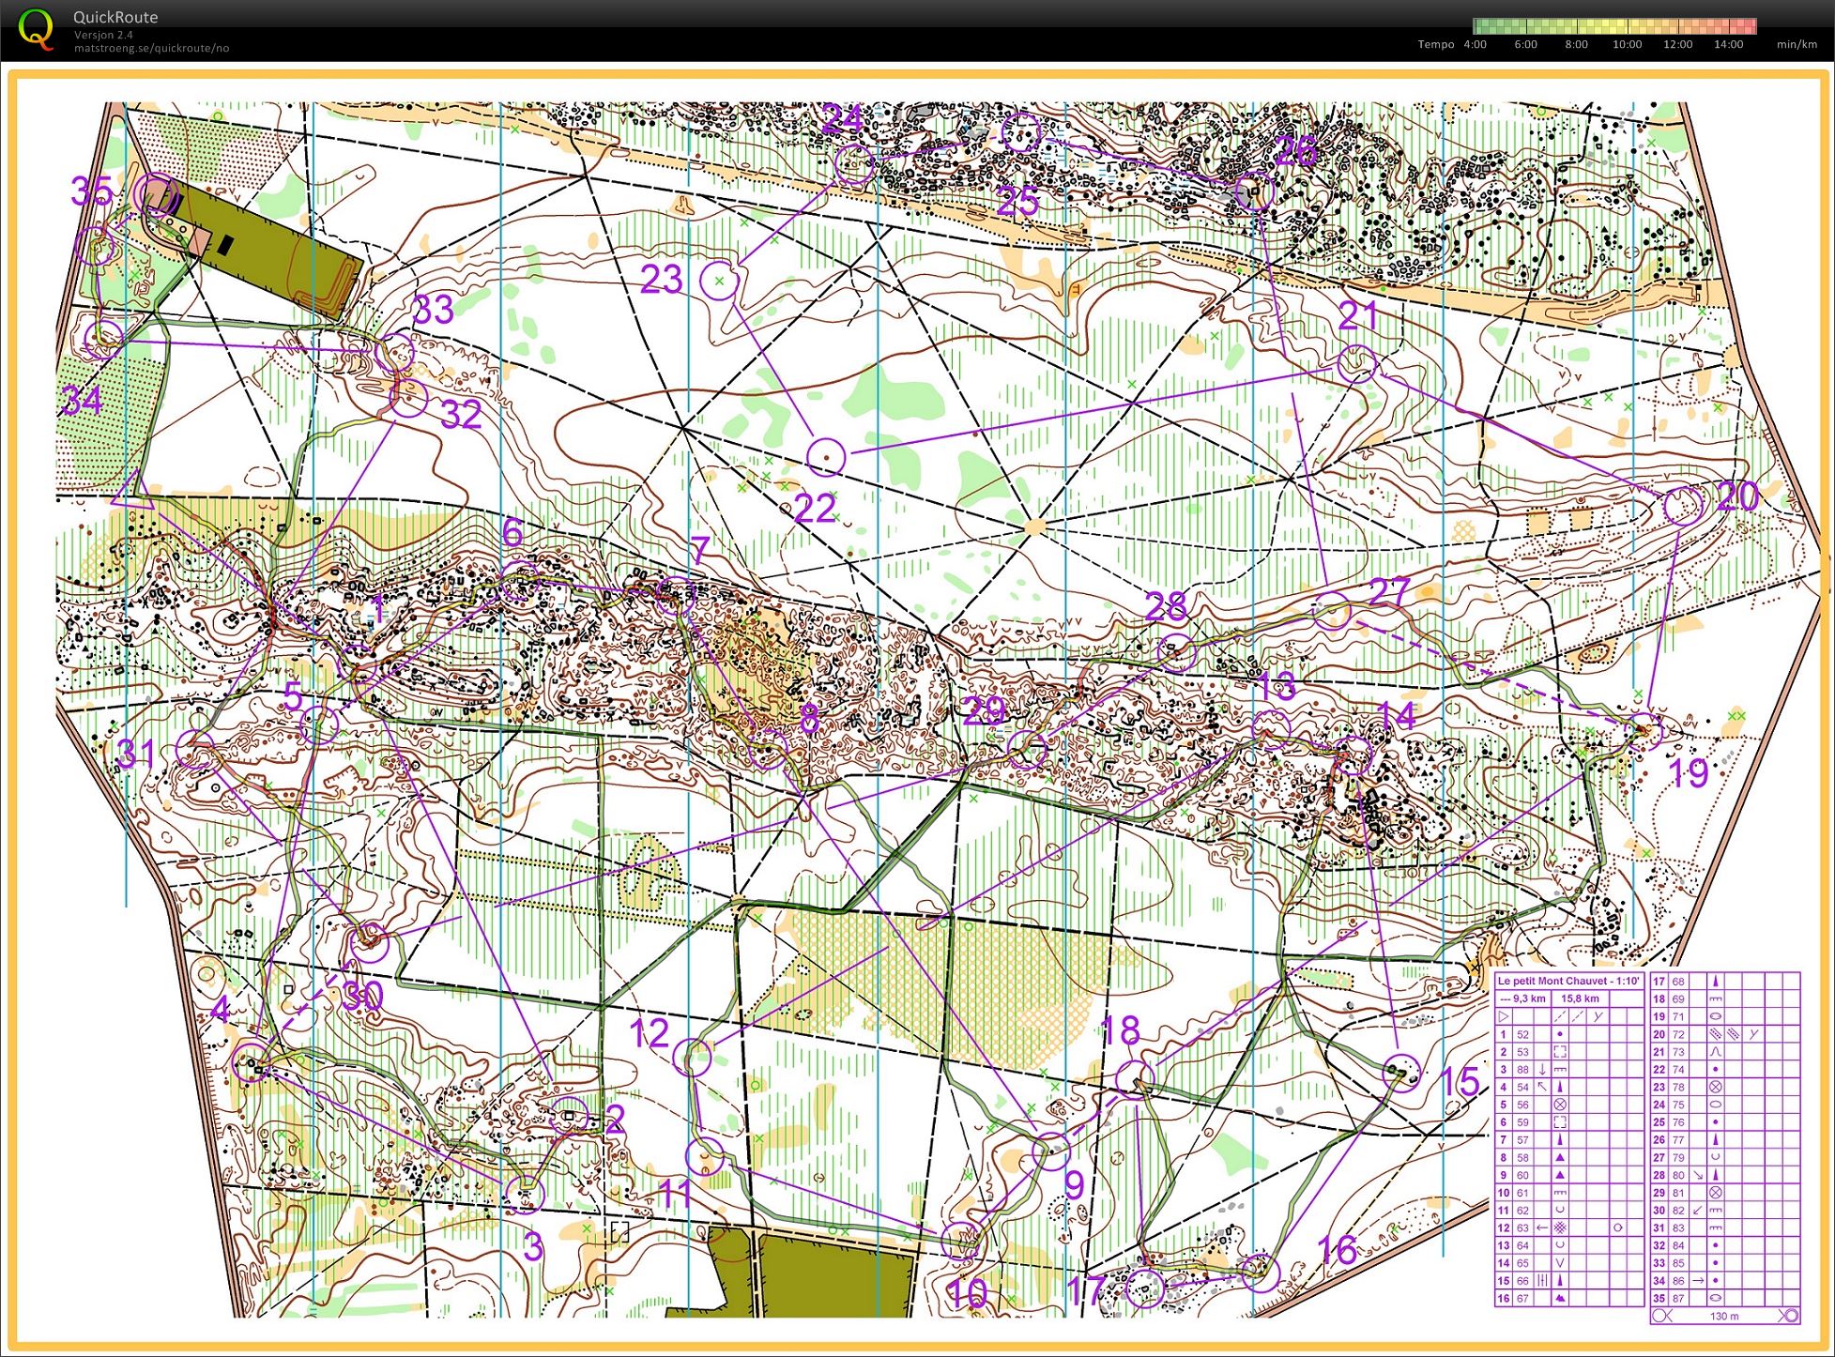Select control circle 20
The width and height of the screenshot is (1835, 1357).
coord(1683,505)
